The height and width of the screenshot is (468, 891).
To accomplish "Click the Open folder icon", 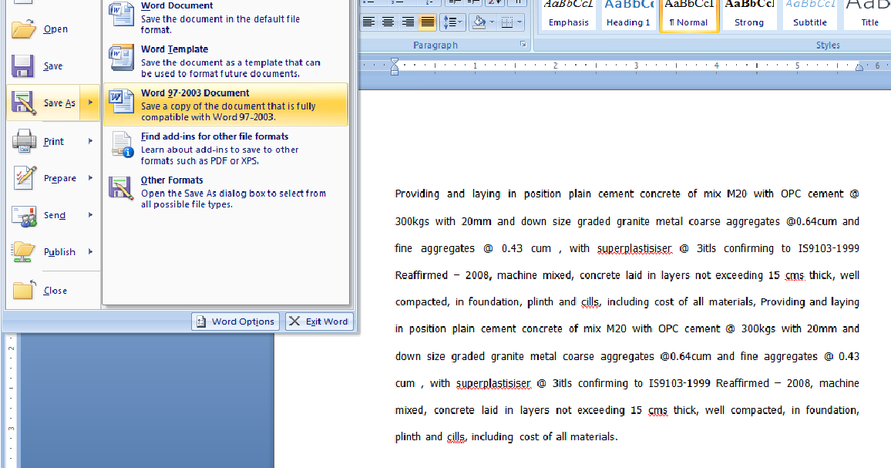I will click(23, 29).
